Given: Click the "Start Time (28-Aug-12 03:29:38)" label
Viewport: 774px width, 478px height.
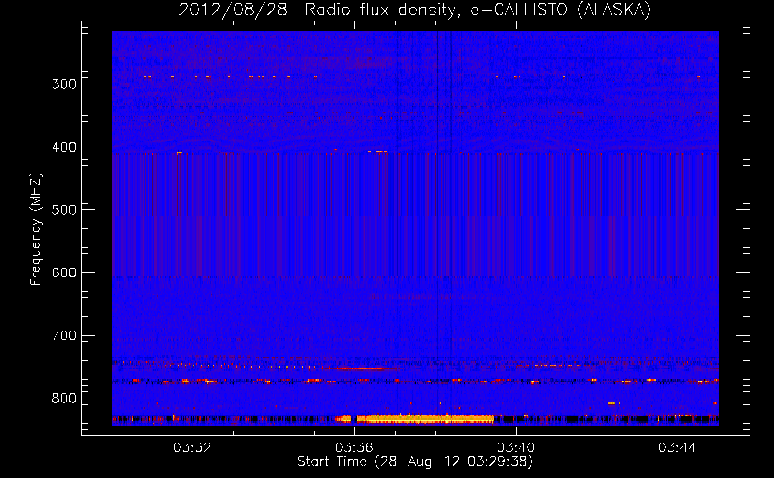Looking at the screenshot, I should click(415, 462).
